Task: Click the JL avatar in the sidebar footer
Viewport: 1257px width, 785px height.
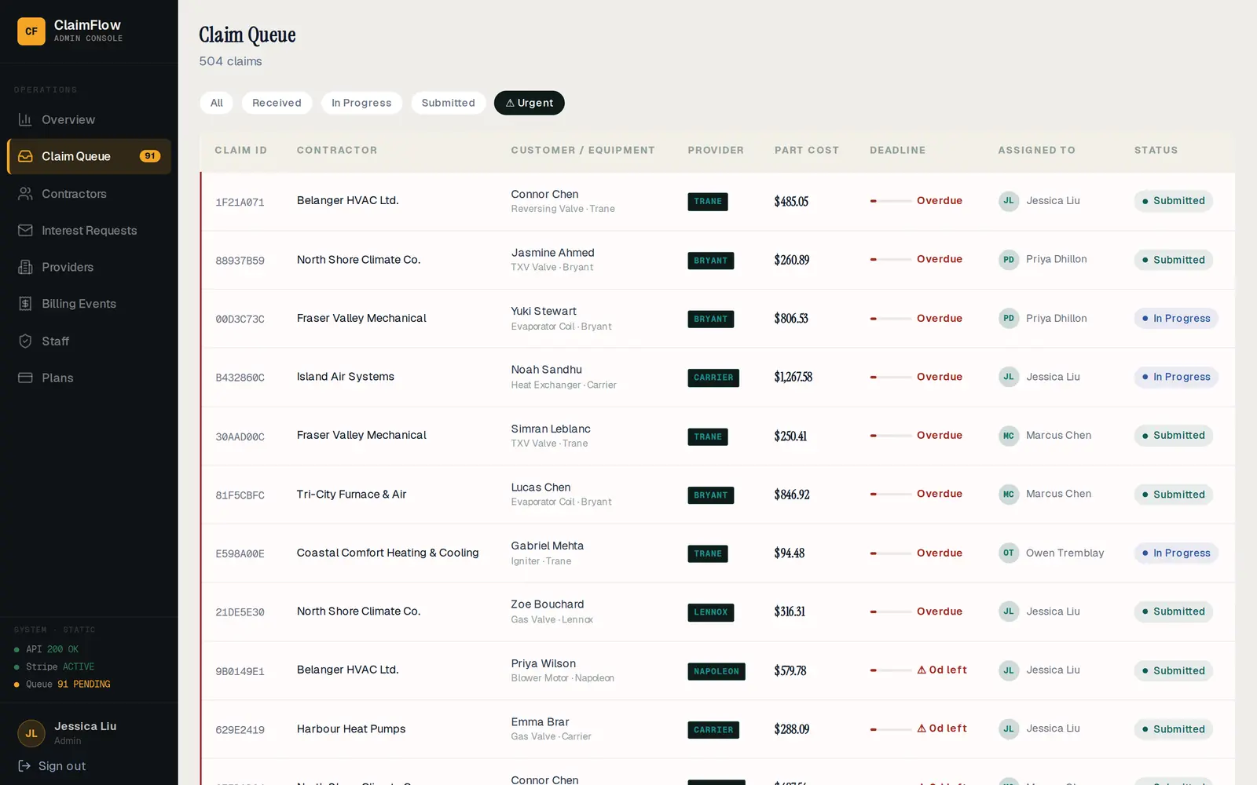Action: (31, 733)
